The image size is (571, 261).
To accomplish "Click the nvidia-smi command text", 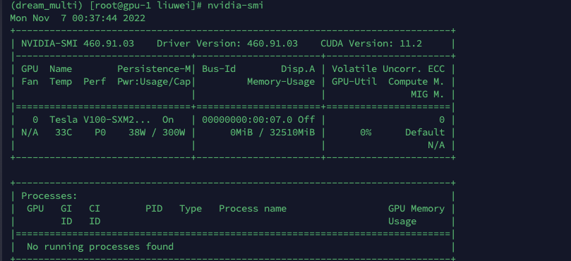I will (x=236, y=6).
